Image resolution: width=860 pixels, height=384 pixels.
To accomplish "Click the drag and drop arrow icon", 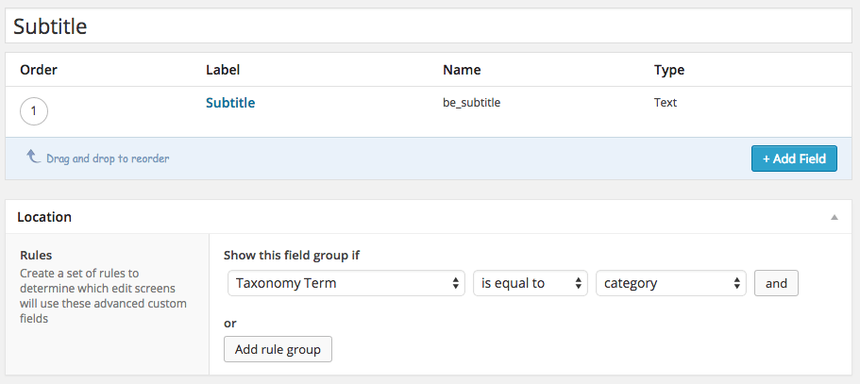I will [x=33, y=158].
